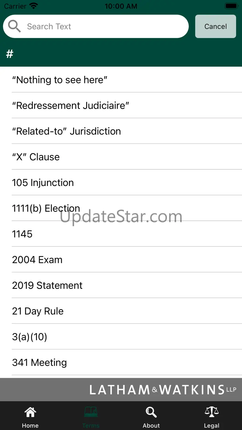Open the 105 Injunction entry
This screenshot has width=242, height=430.
(x=43, y=183)
